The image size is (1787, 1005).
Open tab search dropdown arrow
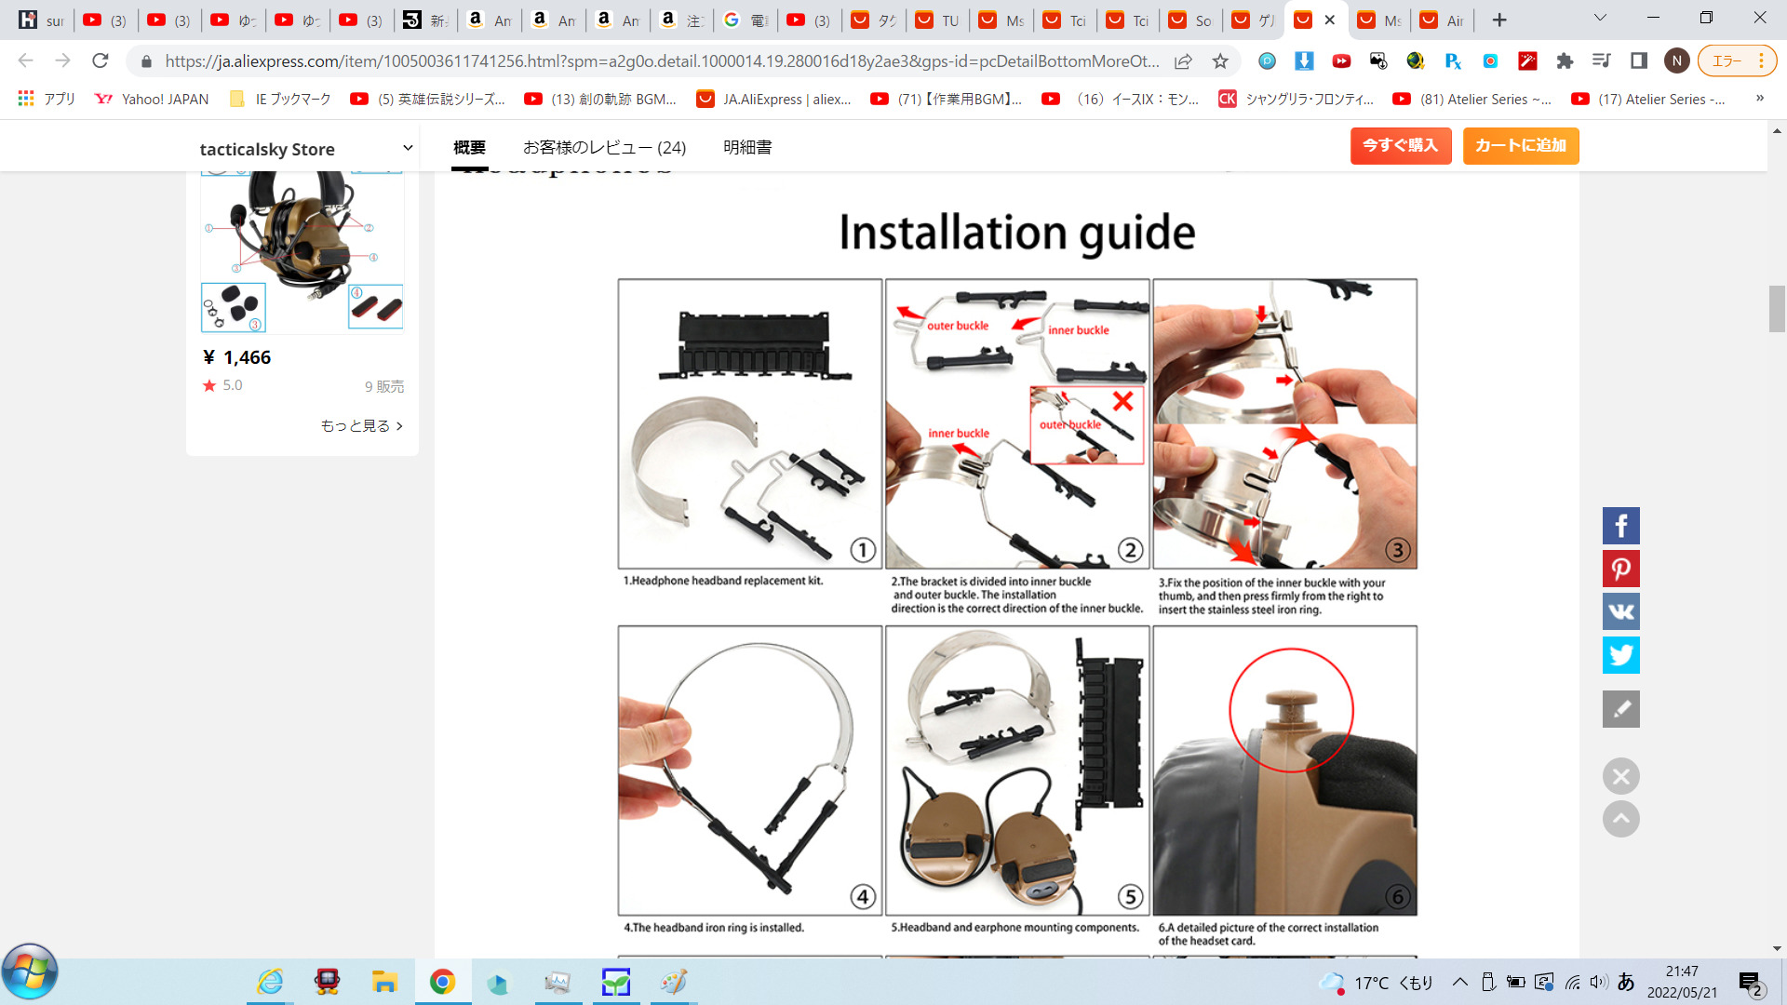coord(1600,19)
